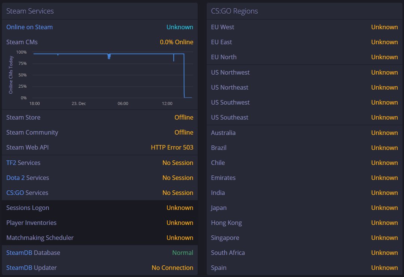Image resolution: width=404 pixels, height=277 pixels.
Task: Click the CS:GO link in the Services row
Action: [15, 193]
